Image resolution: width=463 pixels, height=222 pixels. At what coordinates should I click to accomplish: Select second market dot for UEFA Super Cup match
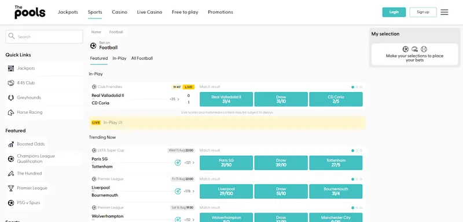(x=357, y=151)
